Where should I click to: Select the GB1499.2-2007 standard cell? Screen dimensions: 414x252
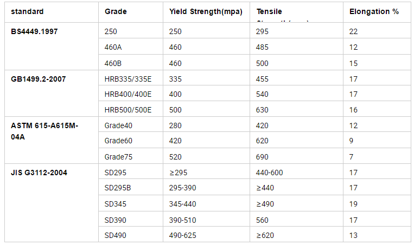click(52, 94)
